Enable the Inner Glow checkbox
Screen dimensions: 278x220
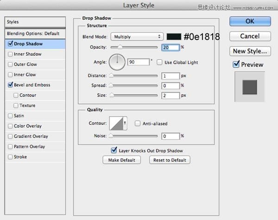click(x=10, y=75)
